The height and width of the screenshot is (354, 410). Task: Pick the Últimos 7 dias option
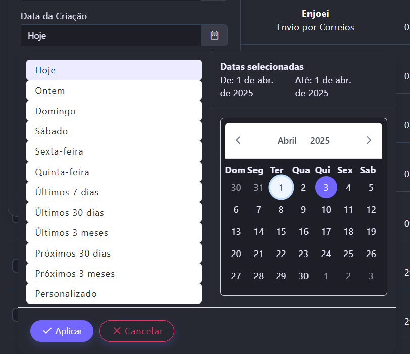point(114,192)
